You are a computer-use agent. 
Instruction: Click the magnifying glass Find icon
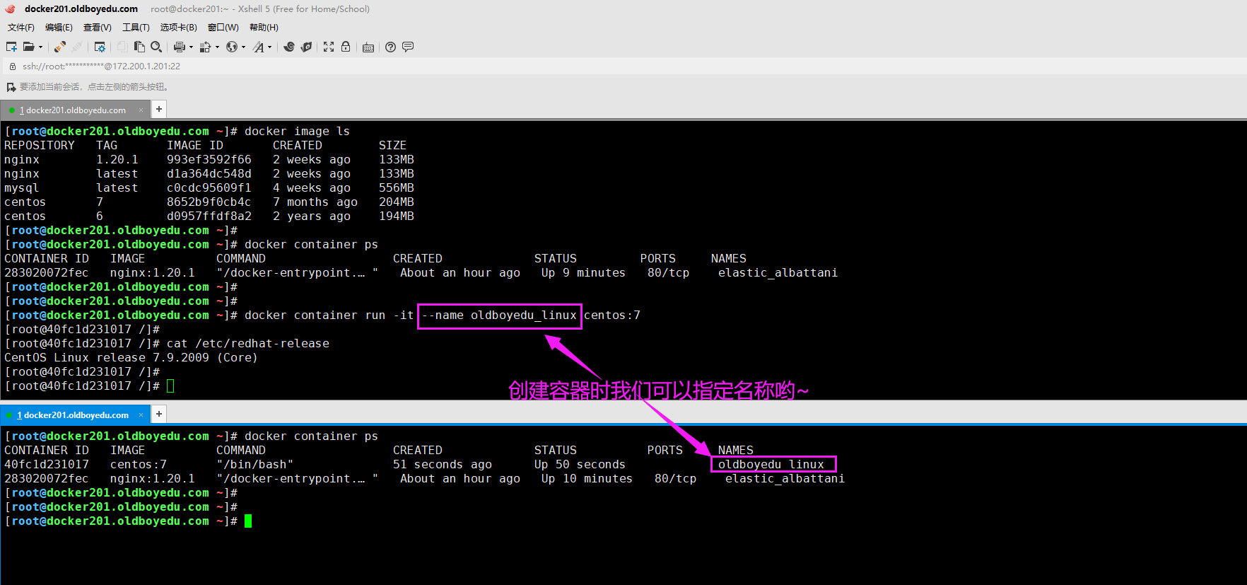[x=156, y=47]
